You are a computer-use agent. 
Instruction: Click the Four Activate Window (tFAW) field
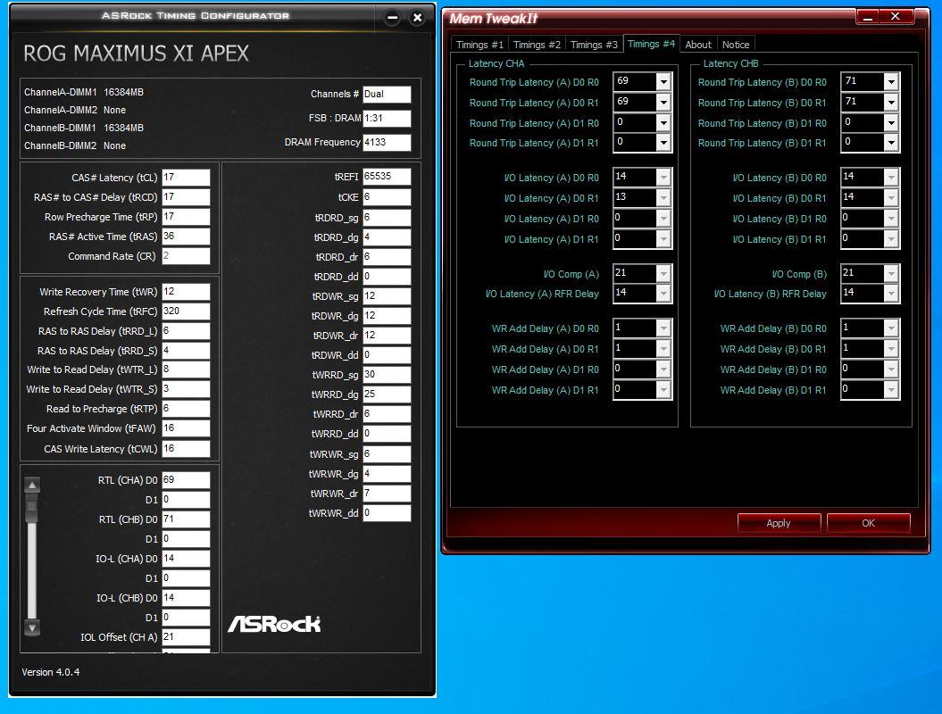click(x=187, y=428)
